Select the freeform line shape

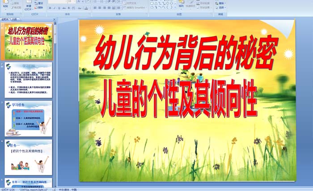pyautogui.click(x=164, y=8)
